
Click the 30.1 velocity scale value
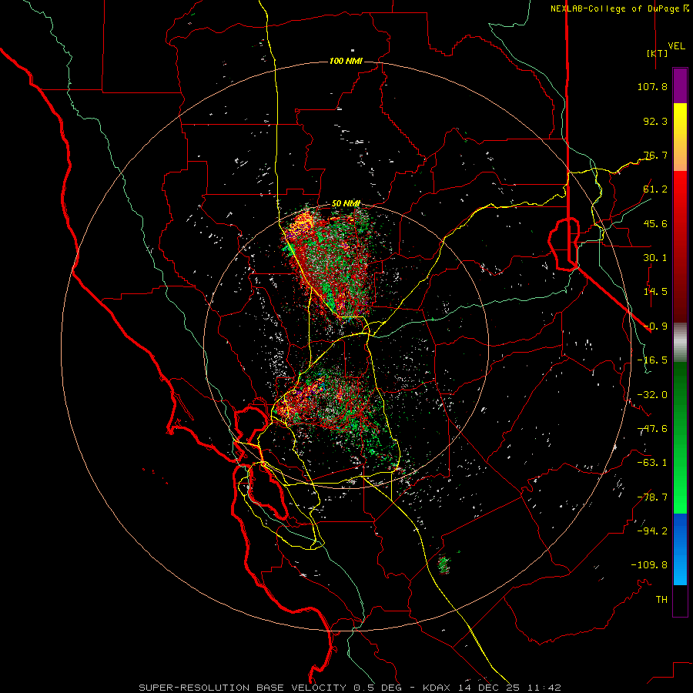coord(655,258)
